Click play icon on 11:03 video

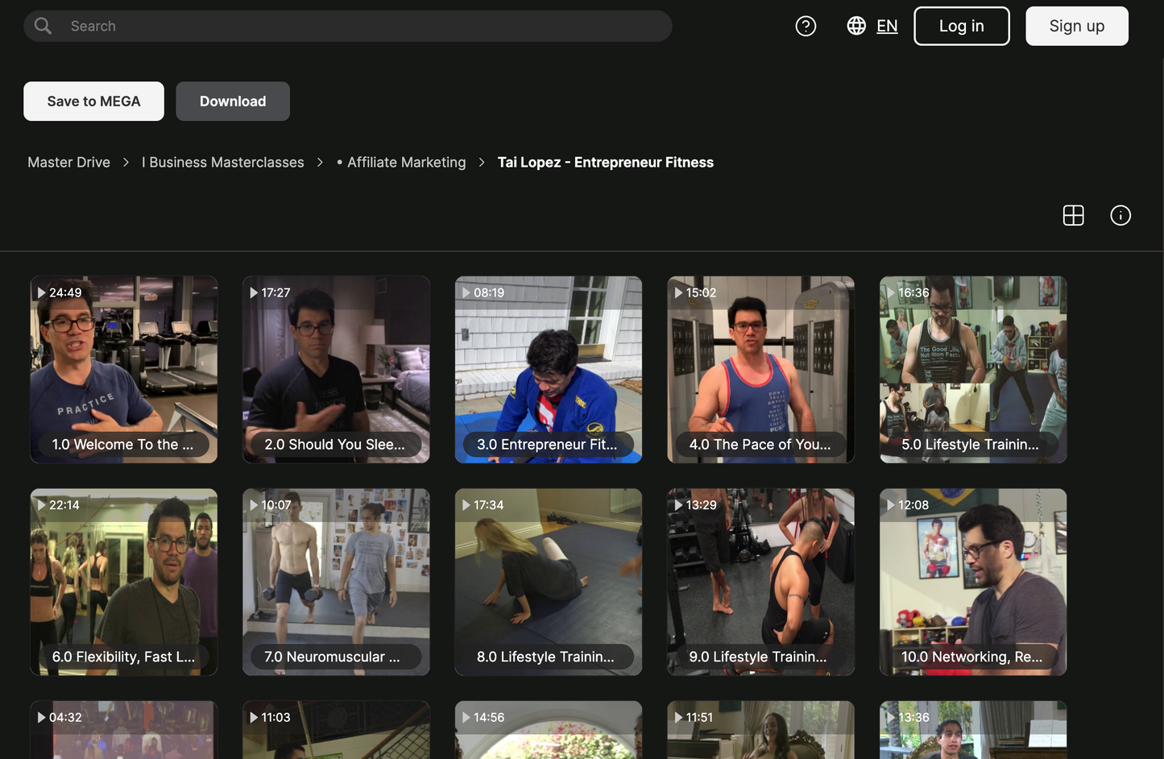point(254,717)
